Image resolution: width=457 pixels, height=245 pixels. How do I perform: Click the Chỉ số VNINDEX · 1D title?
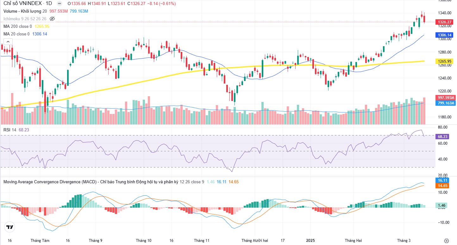tap(28, 4)
